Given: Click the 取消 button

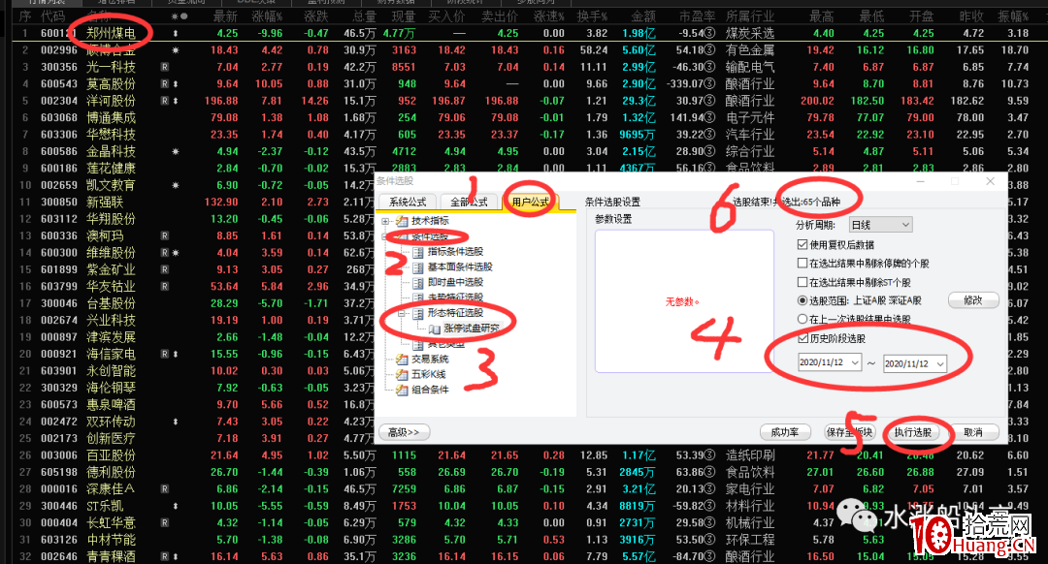Looking at the screenshot, I should (973, 432).
